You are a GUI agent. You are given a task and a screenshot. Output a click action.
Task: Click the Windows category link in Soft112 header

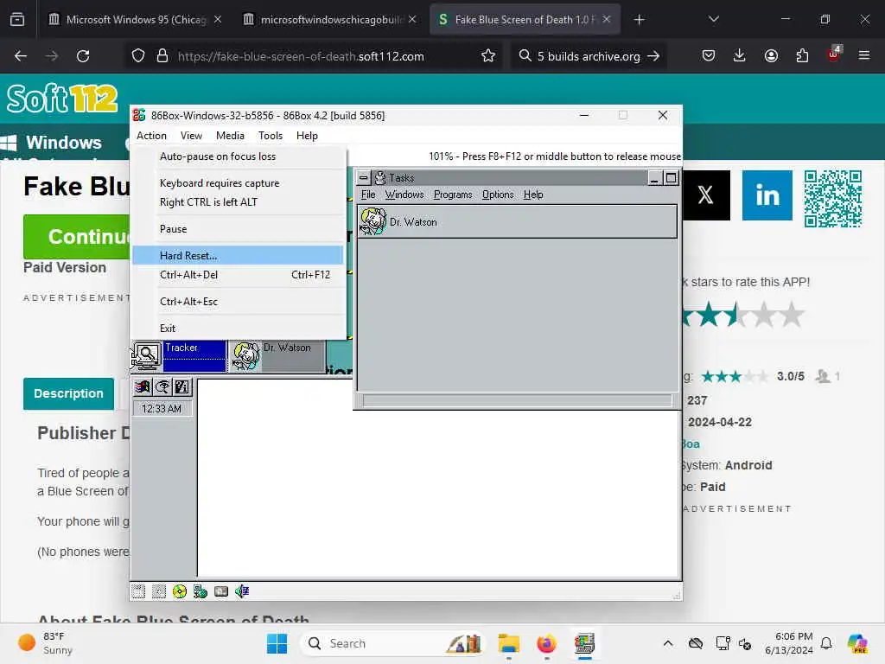[51, 143]
